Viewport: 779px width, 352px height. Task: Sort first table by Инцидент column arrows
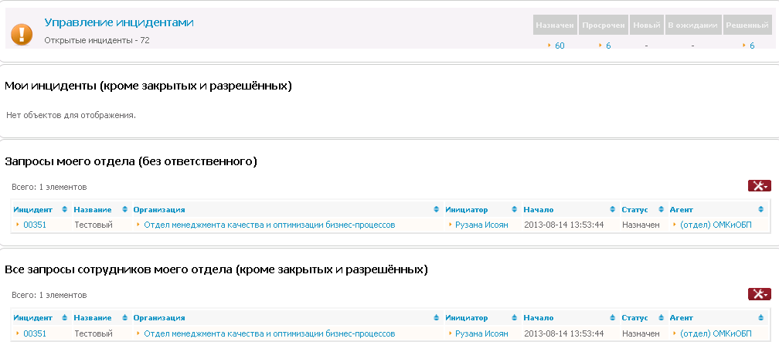pos(65,209)
